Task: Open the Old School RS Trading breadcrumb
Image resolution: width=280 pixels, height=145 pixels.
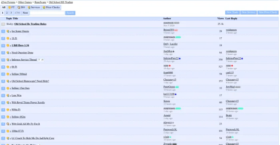Action: pos(61,2)
